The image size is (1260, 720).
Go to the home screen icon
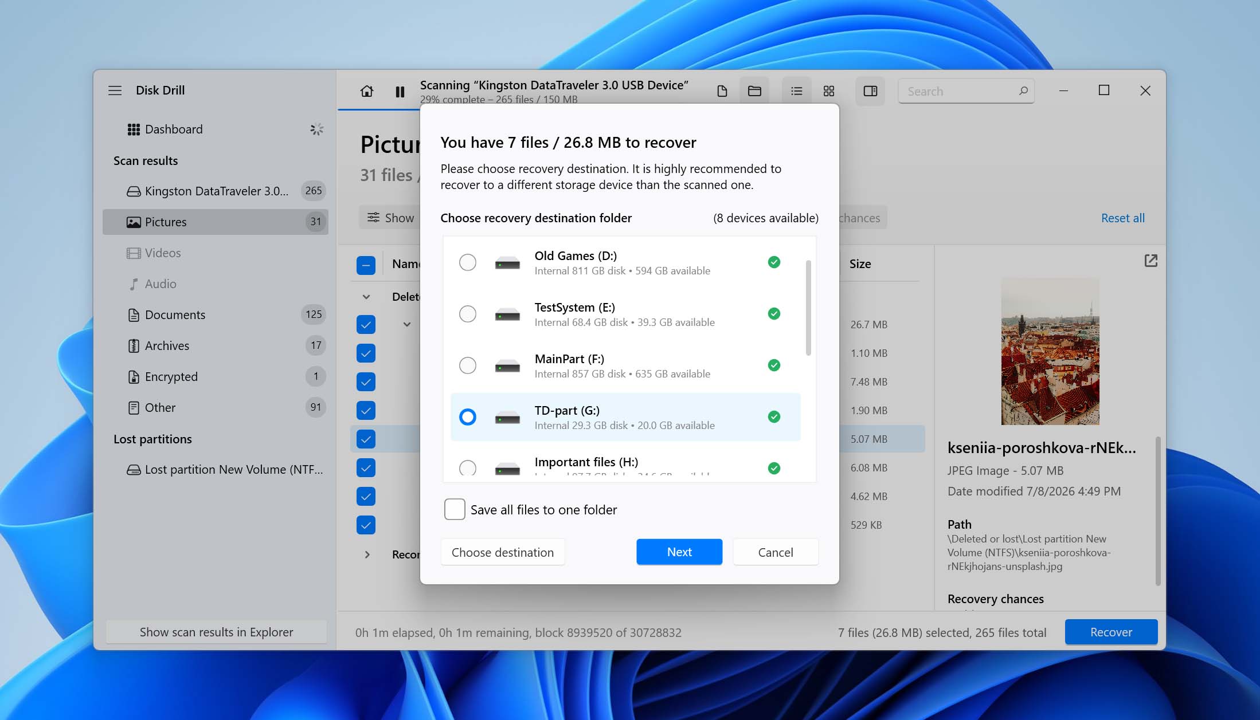point(367,91)
